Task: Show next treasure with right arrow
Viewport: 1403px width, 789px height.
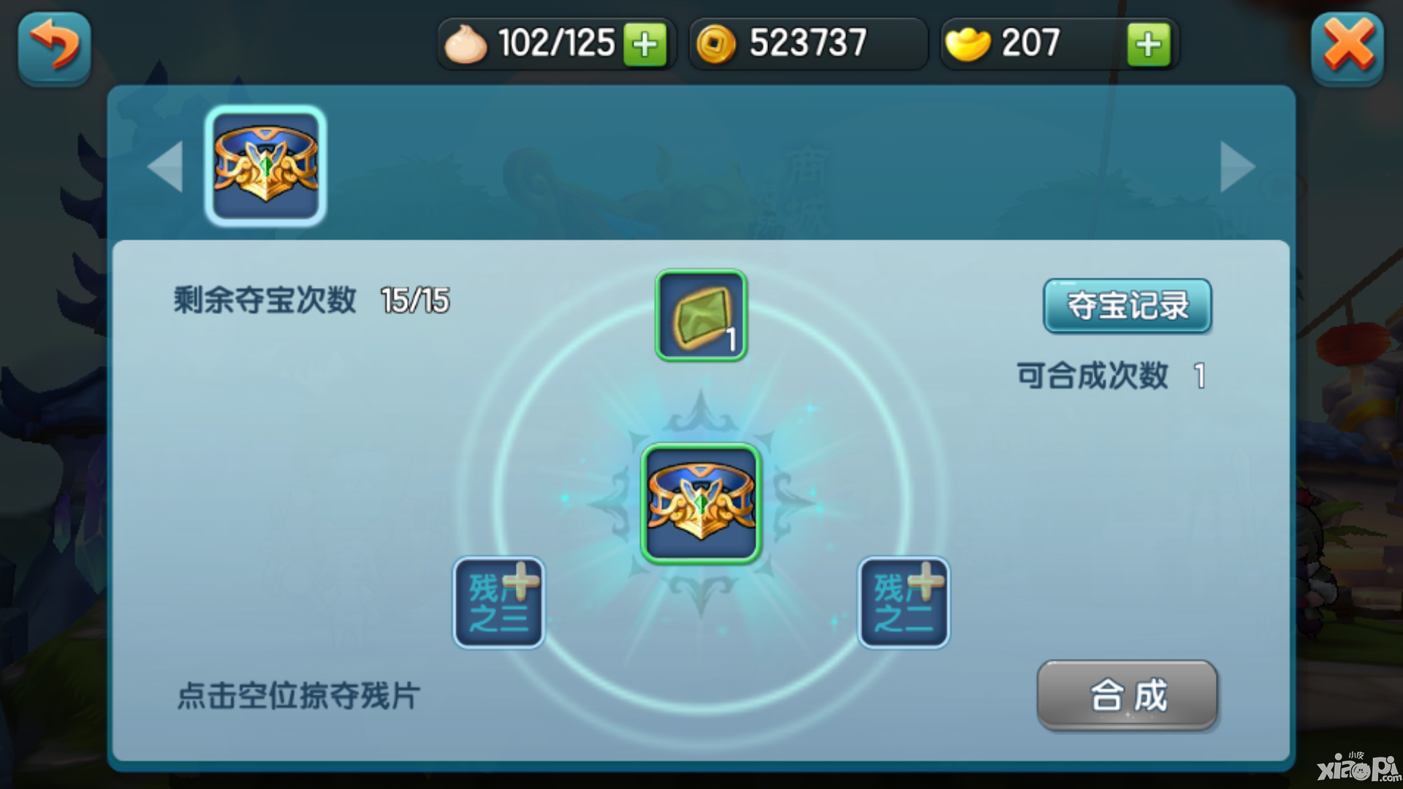Action: [x=1238, y=167]
